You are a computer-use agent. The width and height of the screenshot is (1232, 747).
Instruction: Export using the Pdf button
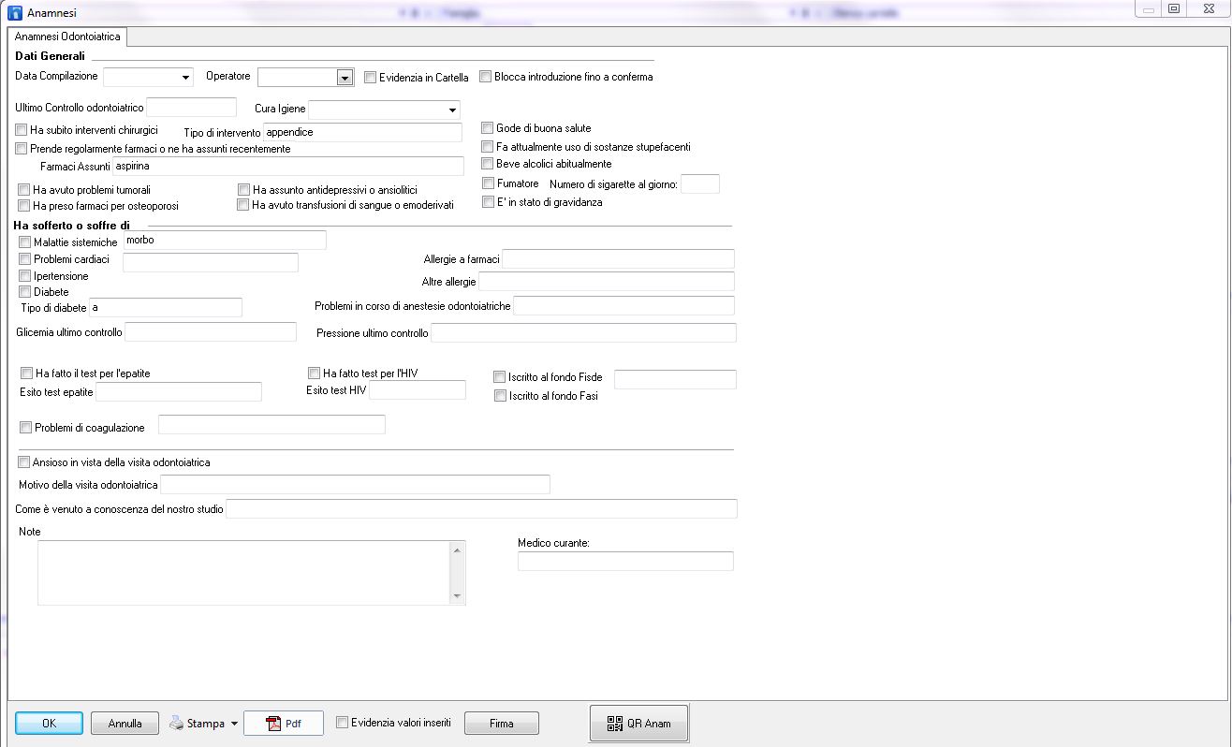[x=284, y=724]
